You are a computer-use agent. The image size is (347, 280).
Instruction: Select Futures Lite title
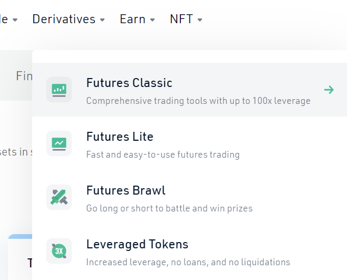coord(120,137)
